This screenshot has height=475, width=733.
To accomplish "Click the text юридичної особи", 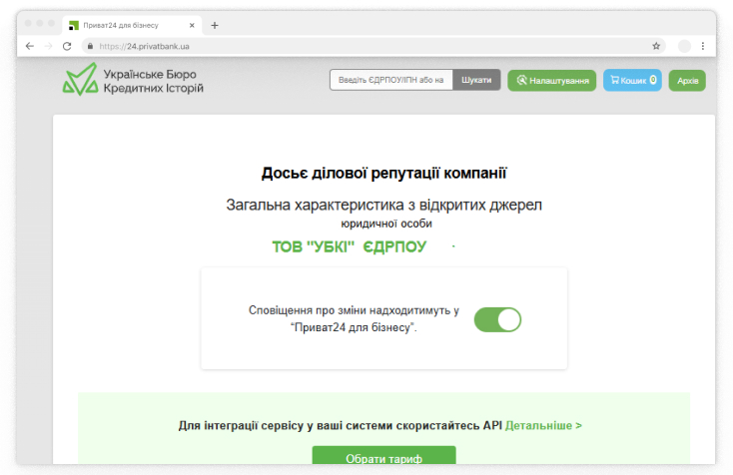I will [x=386, y=224].
